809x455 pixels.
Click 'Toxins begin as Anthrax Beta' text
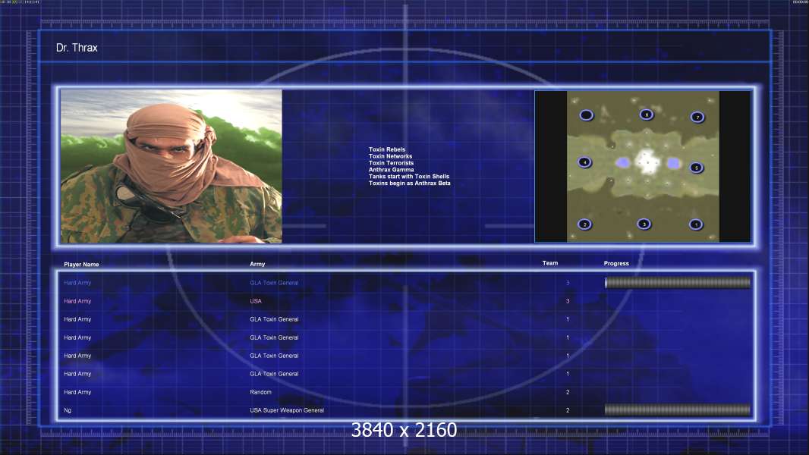[410, 183]
